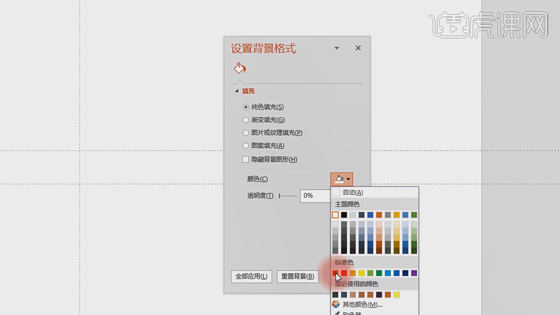Choose the yellow standard color swatch
The width and height of the screenshot is (559, 315).
pyautogui.click(x=361, y=273)
